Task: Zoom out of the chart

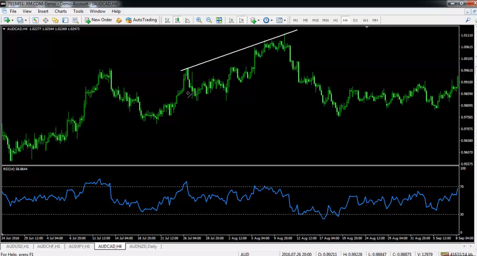Action: (209, 20)
